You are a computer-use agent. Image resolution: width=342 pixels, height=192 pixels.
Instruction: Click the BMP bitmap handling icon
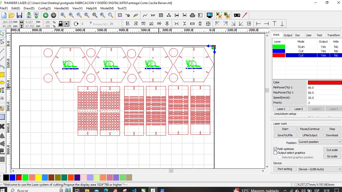pyautogui.click(x=153, y=15)
